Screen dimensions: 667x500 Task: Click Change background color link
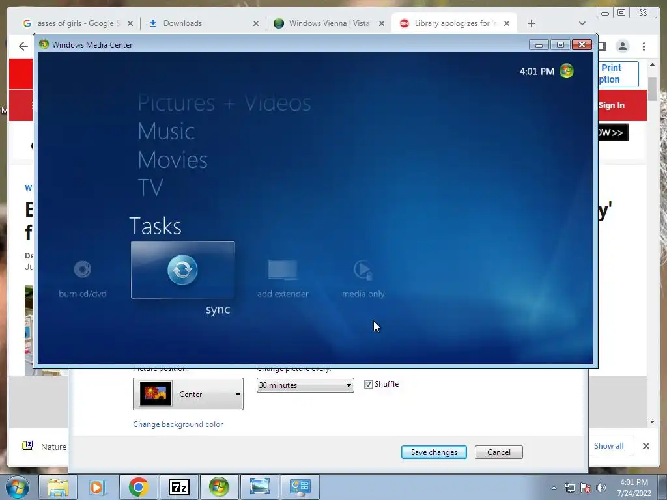(178, 424)
